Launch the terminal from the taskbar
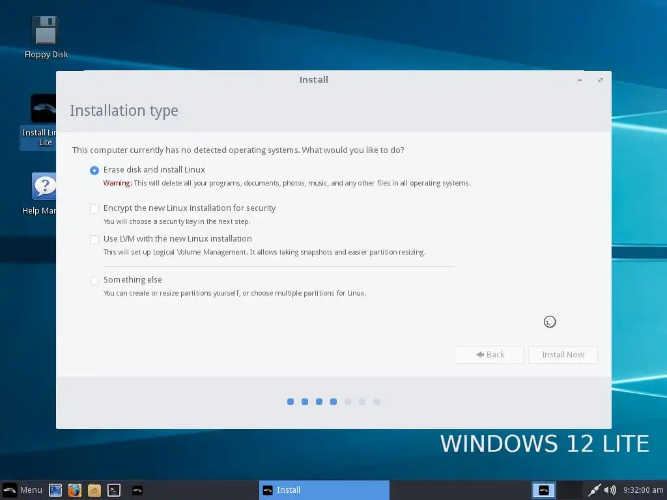This screenshot has height=500, width=667. [114, 490]
